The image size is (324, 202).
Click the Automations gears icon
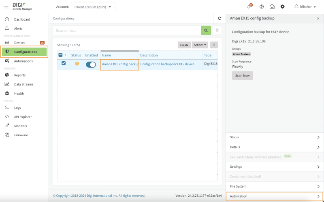tap(7, 61)
